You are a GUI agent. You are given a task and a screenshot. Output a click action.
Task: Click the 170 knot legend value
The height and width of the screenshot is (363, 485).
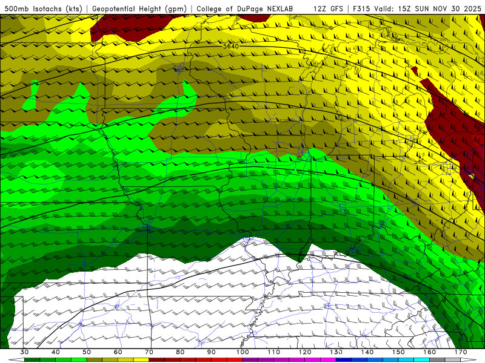coord(461,352)
